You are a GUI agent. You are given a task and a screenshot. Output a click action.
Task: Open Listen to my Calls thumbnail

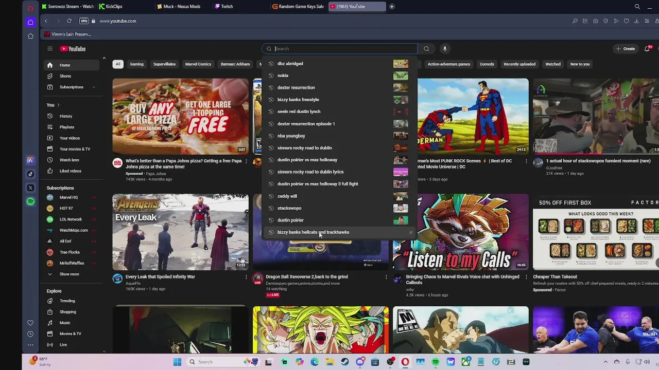pyautogui.click(x=460, y=232)
